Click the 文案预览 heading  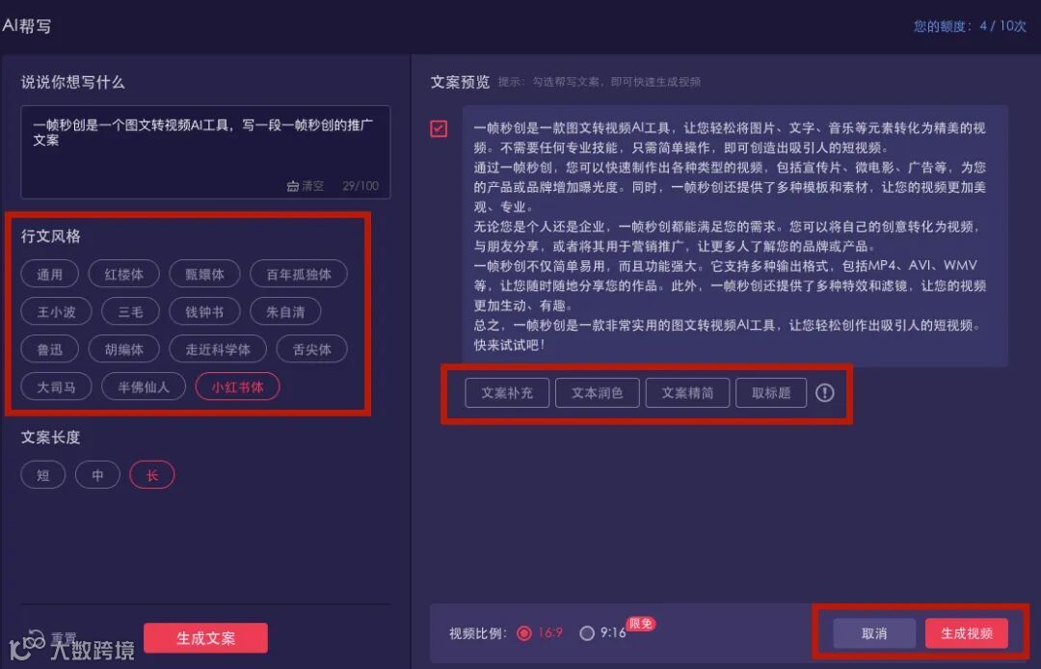460,82
